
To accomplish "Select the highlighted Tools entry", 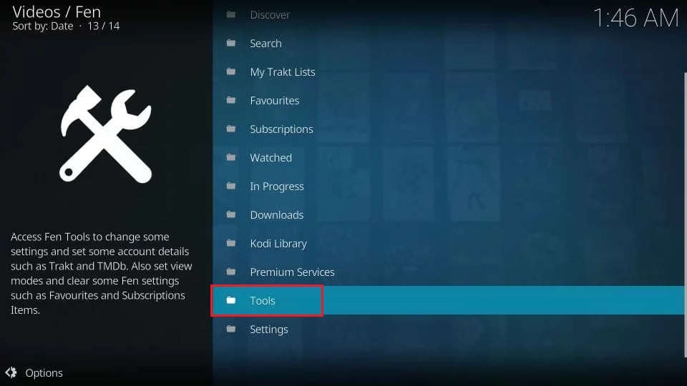I will click(263, 301).
